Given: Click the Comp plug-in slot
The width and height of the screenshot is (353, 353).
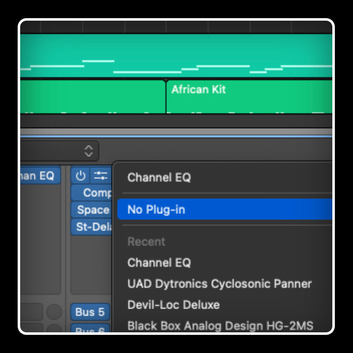Looking at the screenshot, I should point(93,193).
